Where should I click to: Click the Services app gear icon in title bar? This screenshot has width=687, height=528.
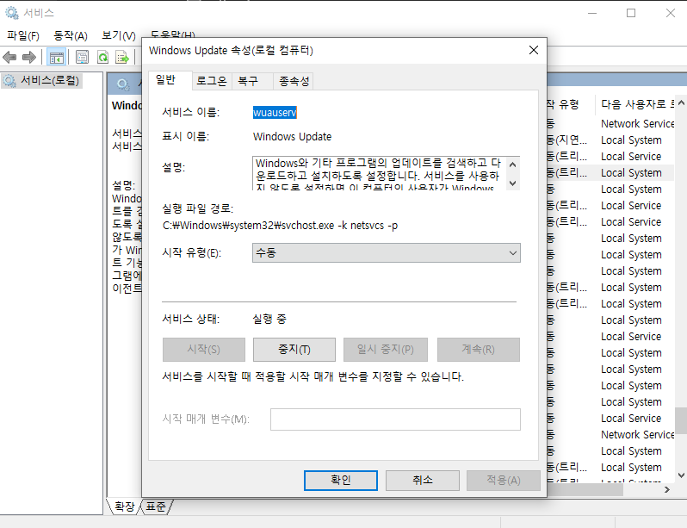tap(12, 13)
